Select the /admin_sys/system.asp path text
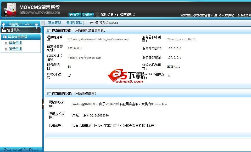 (x=84, y=57)
